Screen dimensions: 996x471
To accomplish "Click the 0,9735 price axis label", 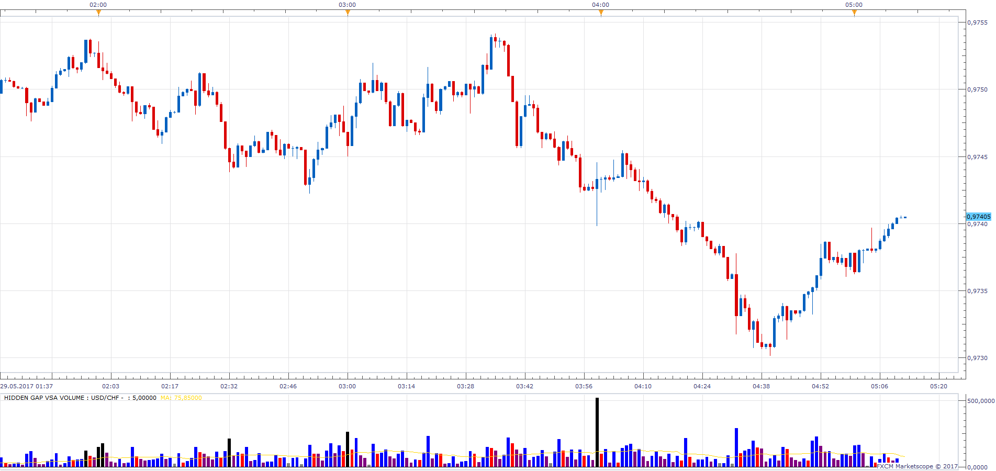I will point(977,291).
